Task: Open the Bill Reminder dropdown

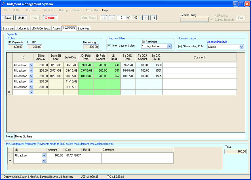Action: tap(169, 46)
